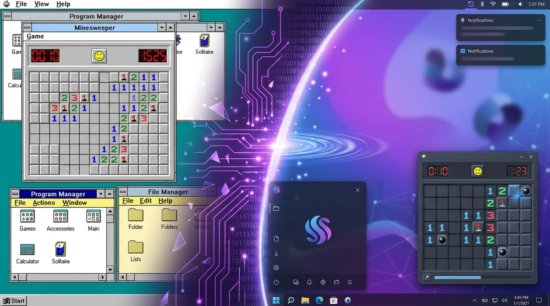This screenshot has height=306, width=550.
Task: Click battery icon in top status bar
Action: [x=506, y=4]
